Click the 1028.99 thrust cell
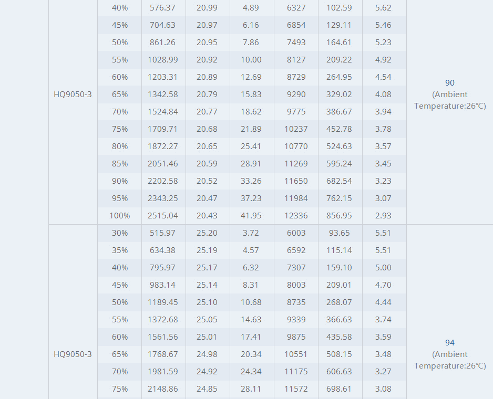 (x=163, y=60)
